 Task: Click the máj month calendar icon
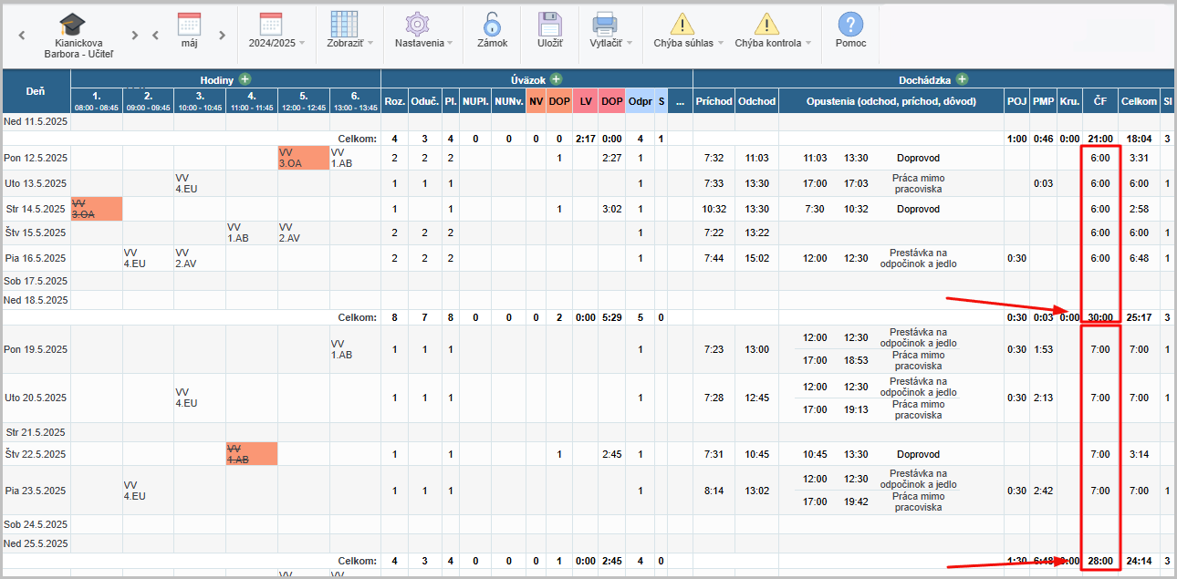tap(189, 24)
